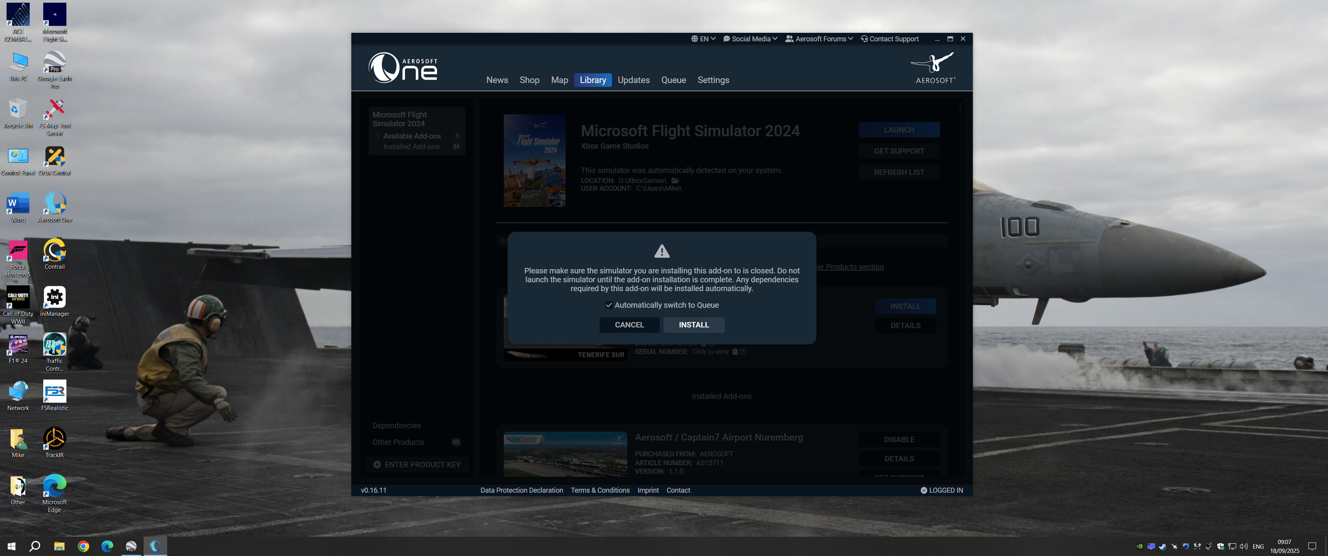This screenshot has width=1328, height=556.
Task: Open the Mike user folder icon
Action: pos(18,442)
